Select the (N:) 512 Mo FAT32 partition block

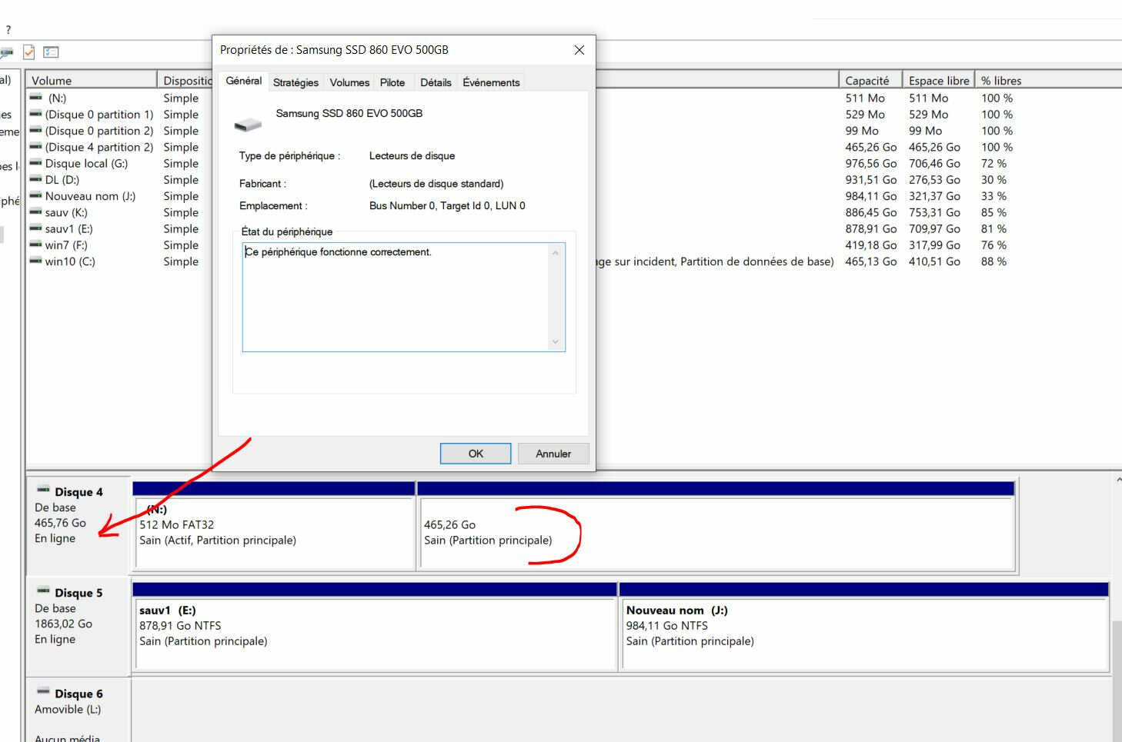(x=274, y=534)
